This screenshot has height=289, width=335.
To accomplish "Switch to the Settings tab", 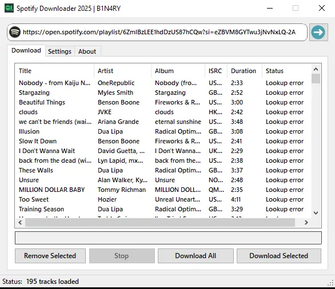I will (x=59, y=51).
